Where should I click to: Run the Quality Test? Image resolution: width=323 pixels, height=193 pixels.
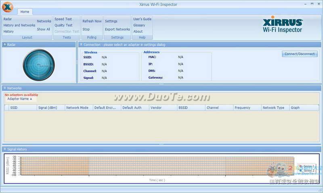pos(63,25)
